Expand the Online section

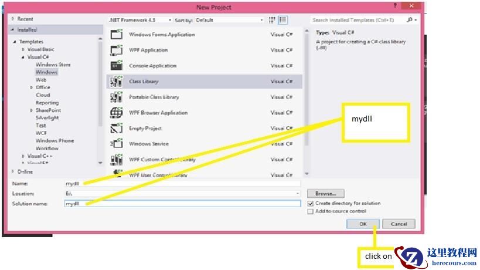point(12,171)
